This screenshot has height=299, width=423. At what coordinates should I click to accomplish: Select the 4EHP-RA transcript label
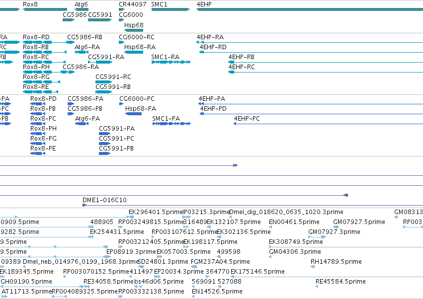click(210, 37)
